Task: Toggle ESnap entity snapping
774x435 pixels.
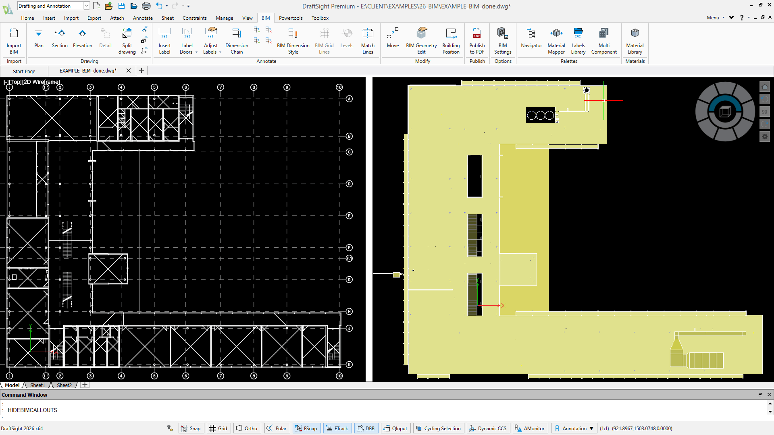Action: click(x=307, y=428)
